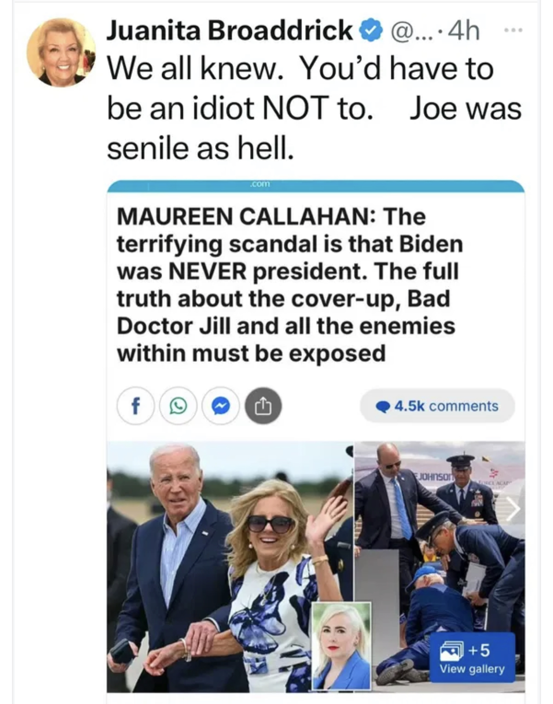This screenshot has width=553, height=704.
Task: Click the Juanita Broaddrick display name
Action: (x=230, y=31)
